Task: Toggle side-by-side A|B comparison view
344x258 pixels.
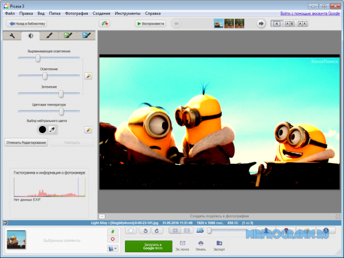Action: point(290,24)
